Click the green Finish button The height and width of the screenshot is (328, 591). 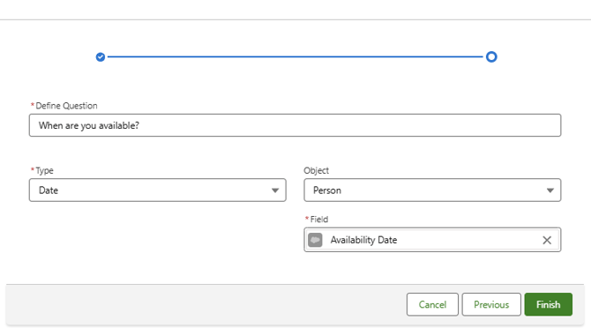[x=548, y=304]
